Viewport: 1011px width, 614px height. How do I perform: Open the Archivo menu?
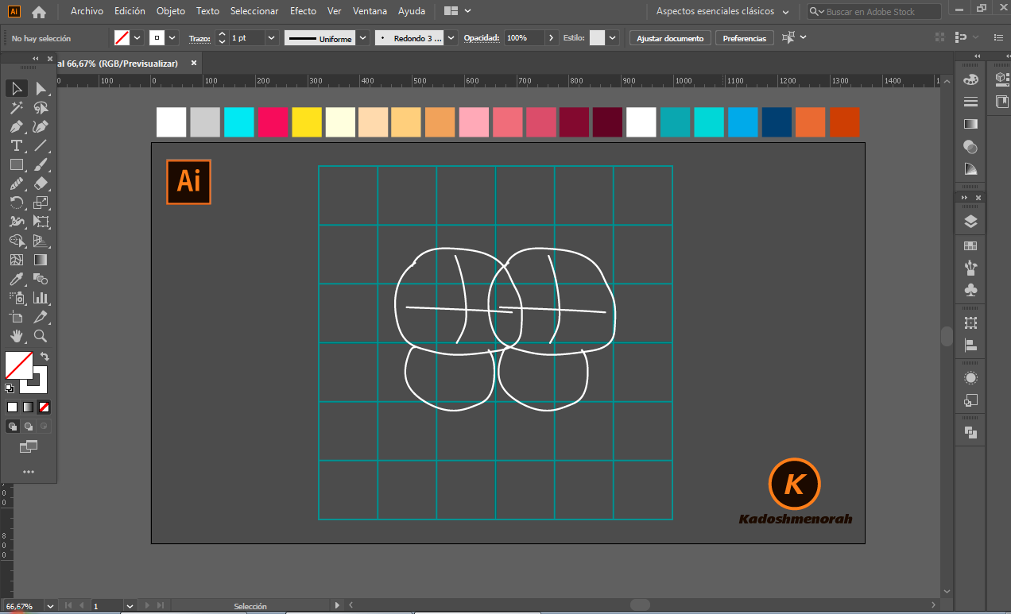pos(87,11)
